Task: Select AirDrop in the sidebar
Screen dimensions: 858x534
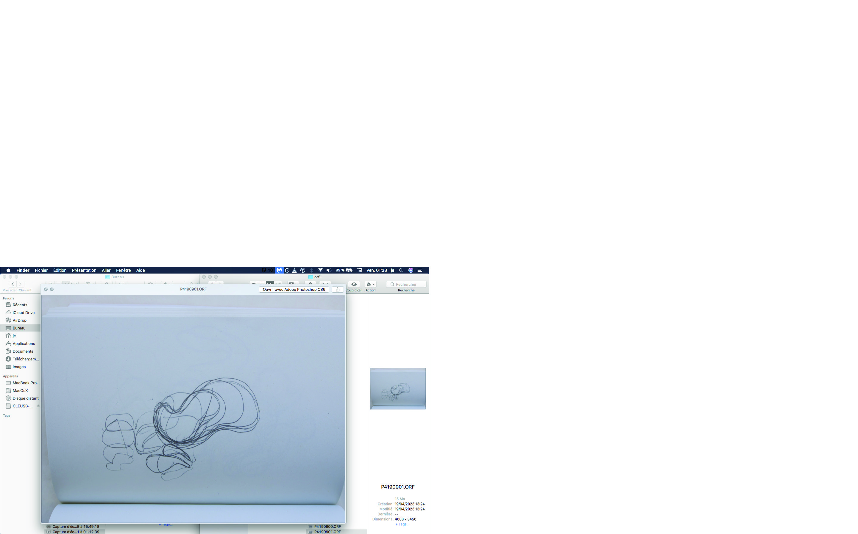Action: pyautogui.click(x=19, y=320)
